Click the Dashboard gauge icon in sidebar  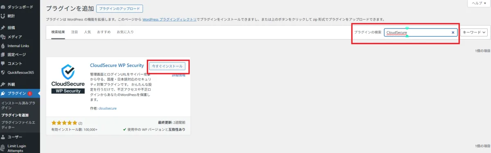3,7
